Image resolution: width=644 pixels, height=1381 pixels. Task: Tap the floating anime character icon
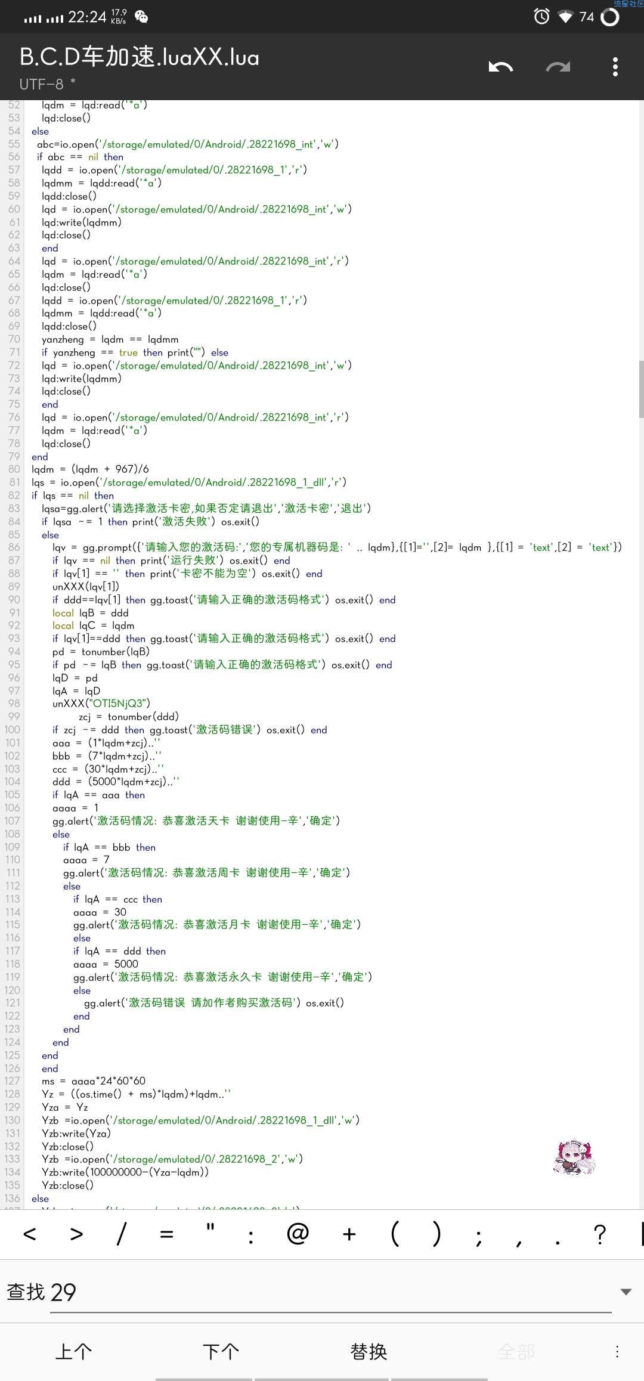point(574,1157)
